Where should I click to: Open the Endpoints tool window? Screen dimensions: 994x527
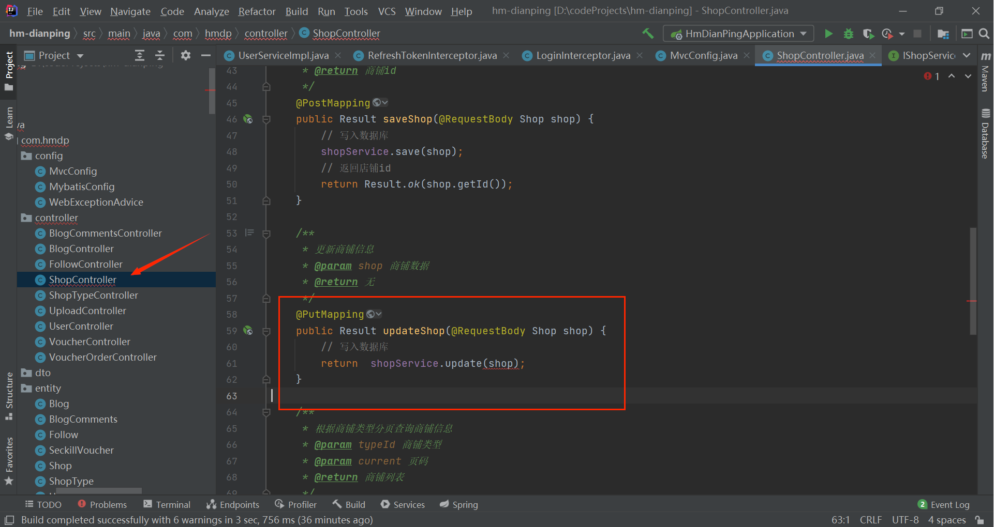coord(233,505)
